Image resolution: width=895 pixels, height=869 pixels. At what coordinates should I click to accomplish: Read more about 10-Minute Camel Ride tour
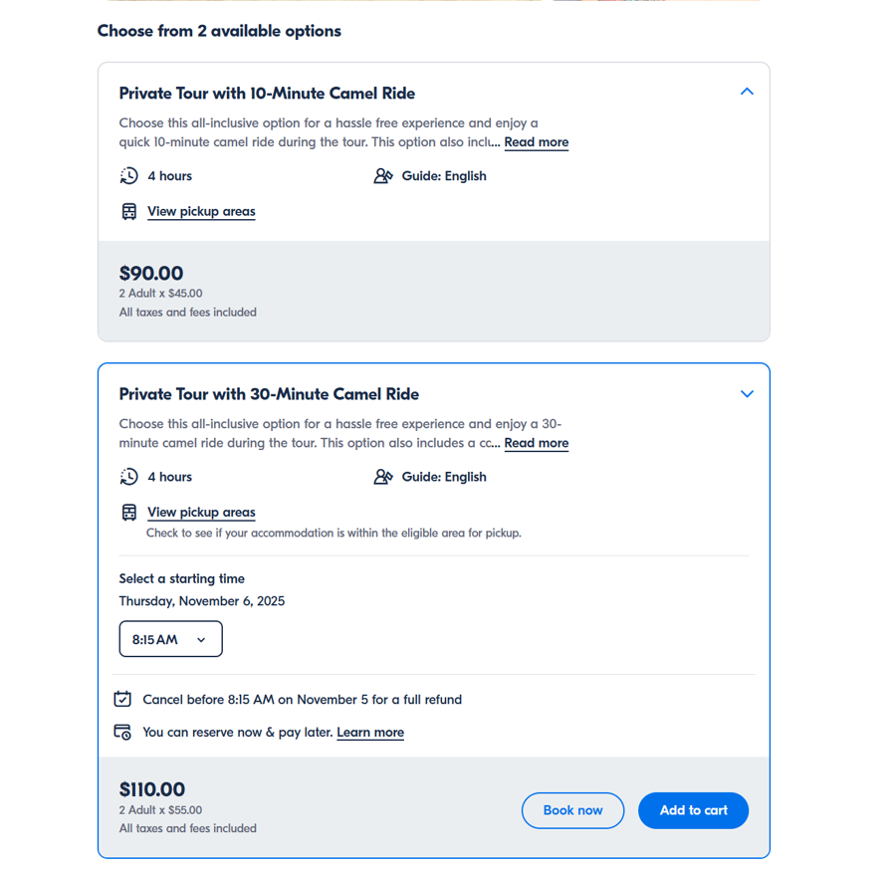tap(536, 142)
